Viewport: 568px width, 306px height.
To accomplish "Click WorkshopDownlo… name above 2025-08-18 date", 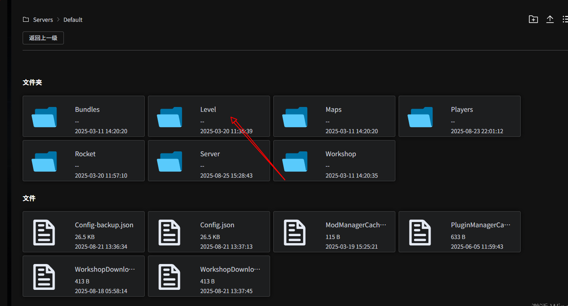I will click(105, 269).
